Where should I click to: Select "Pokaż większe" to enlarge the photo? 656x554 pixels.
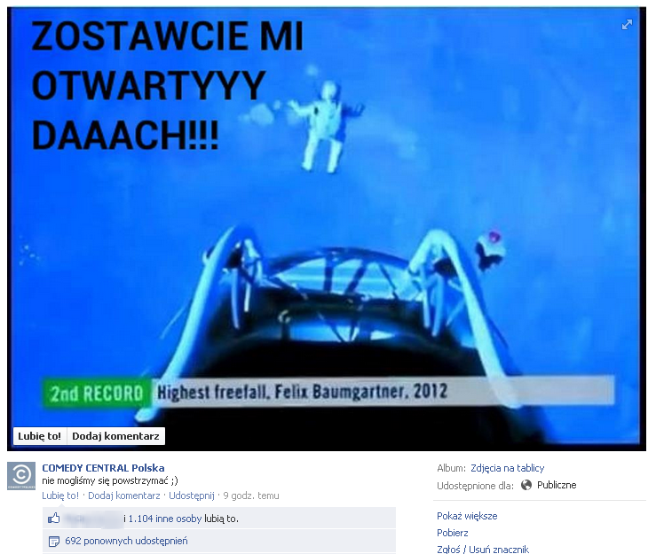click(467, 516)
